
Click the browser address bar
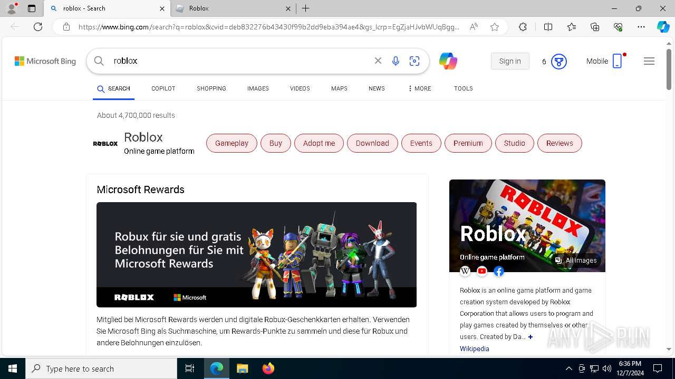pos(269,27)
